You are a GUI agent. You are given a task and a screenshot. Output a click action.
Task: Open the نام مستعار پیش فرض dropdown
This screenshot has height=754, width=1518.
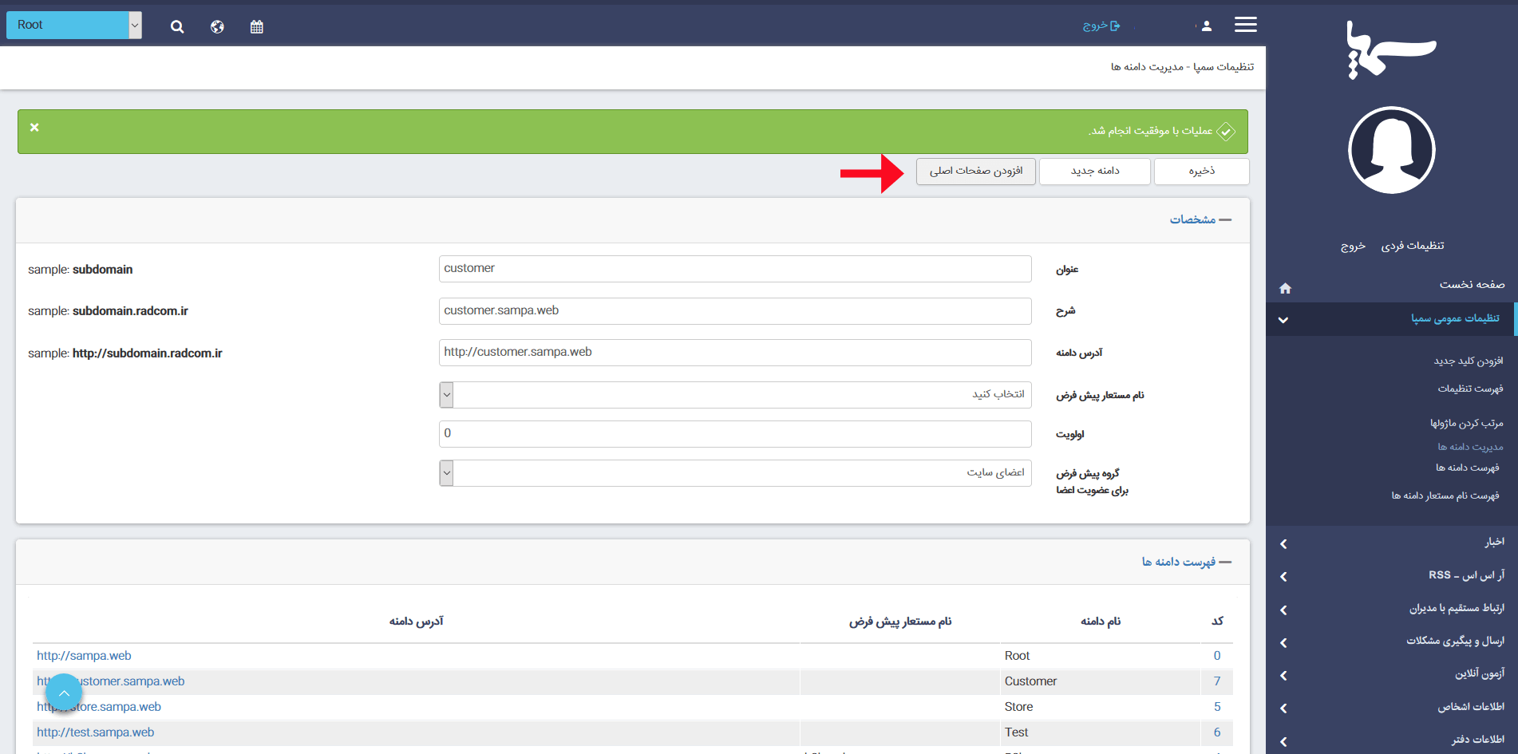[734, 395]
